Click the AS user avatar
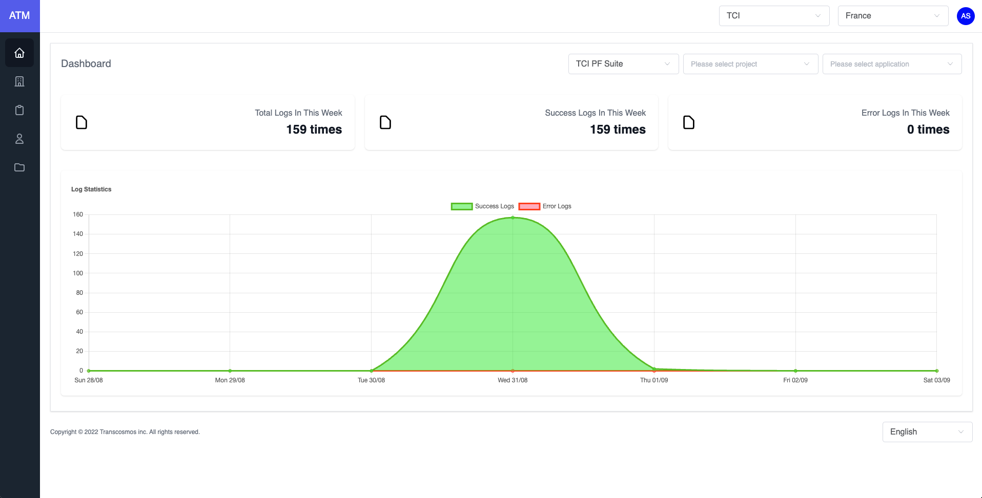Image resolution: width=982 pixels, height=498 pixels. (x=965, y=16)
